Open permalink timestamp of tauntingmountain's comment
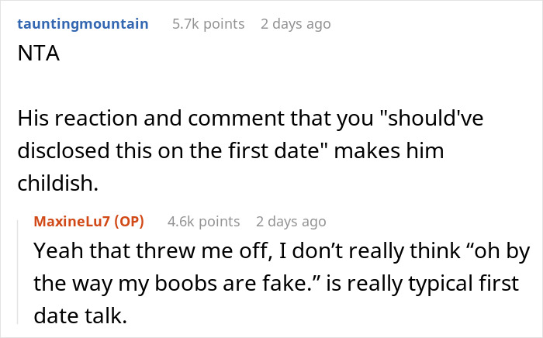 pyautogui.click(x=296, y=24)
